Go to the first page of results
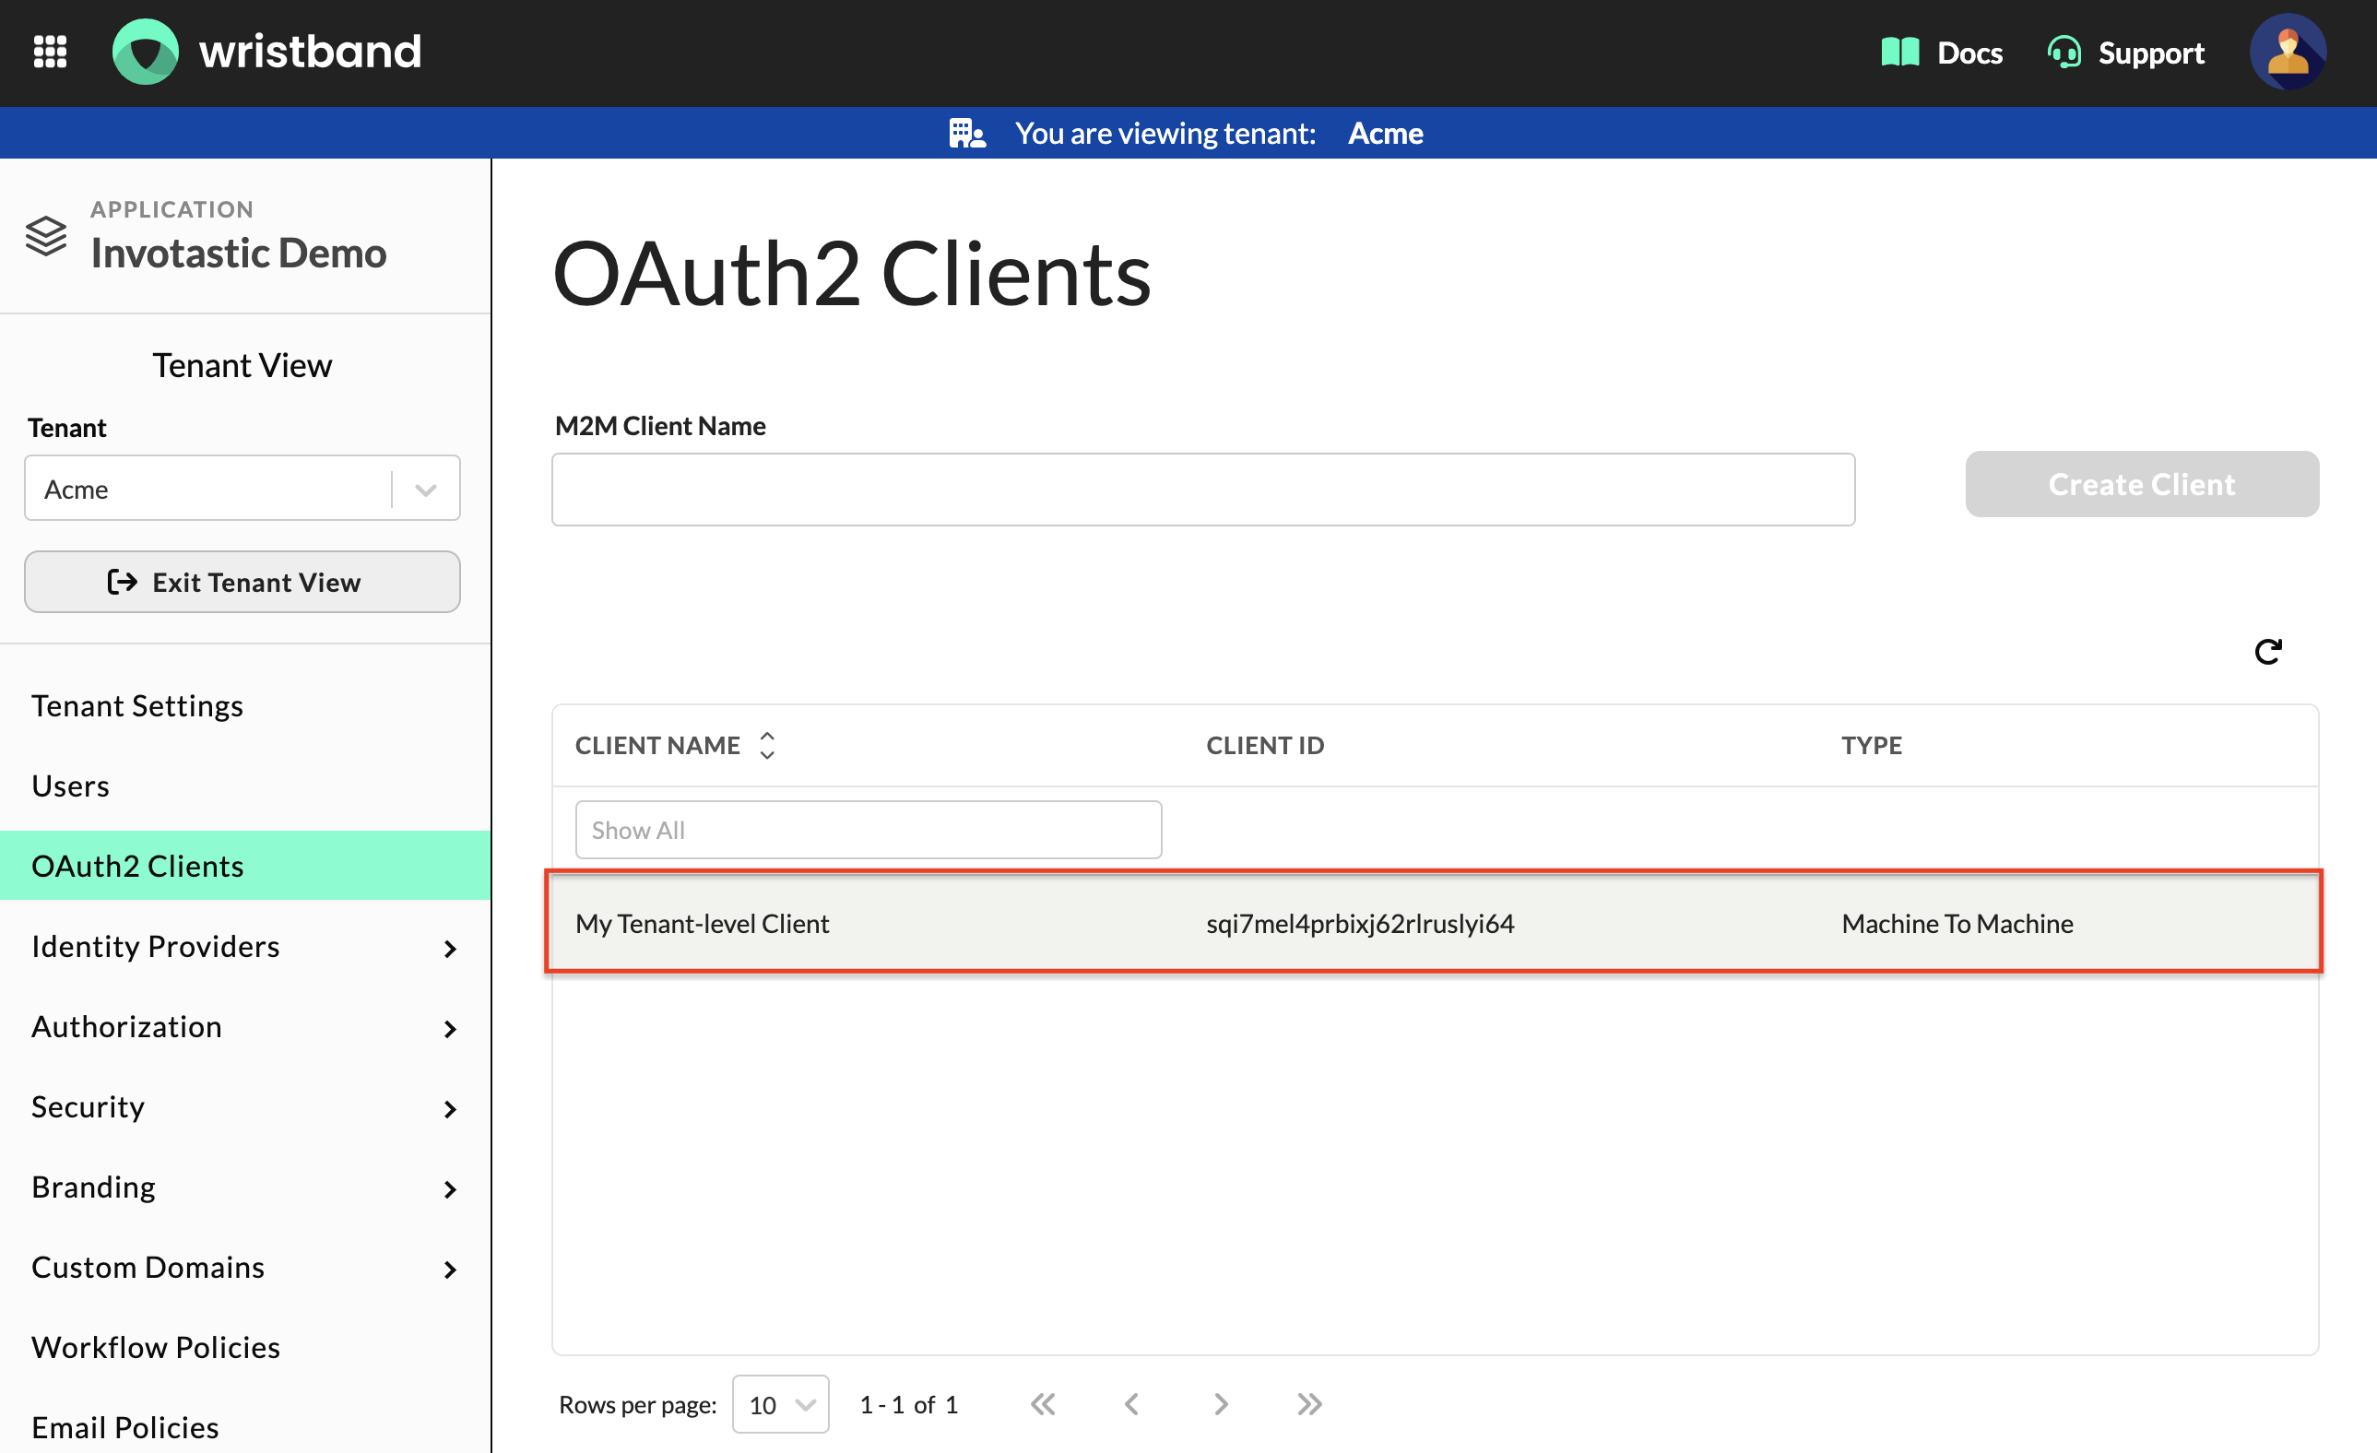 point(1043,1404)
